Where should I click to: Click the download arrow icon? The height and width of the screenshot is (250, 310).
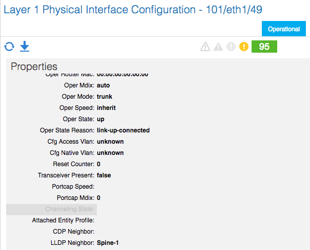[x=25, y=47]
